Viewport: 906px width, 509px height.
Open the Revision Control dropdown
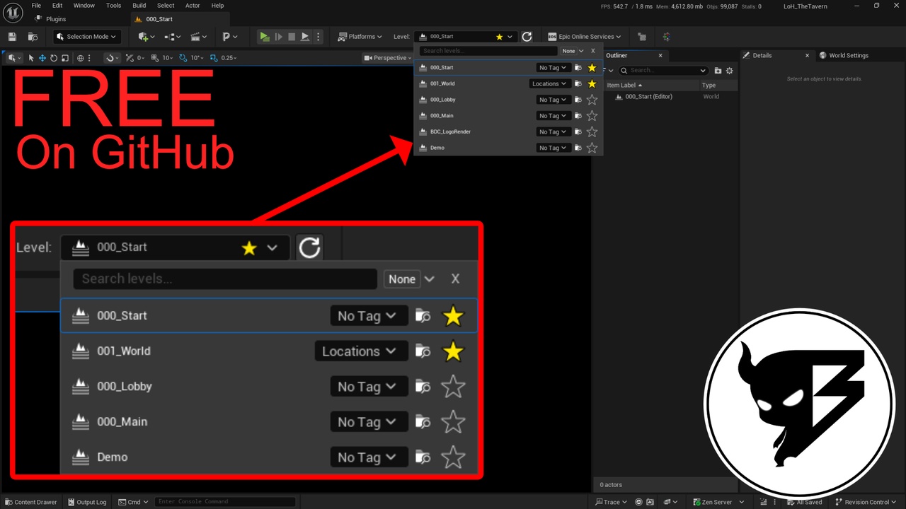coord(866,502)
